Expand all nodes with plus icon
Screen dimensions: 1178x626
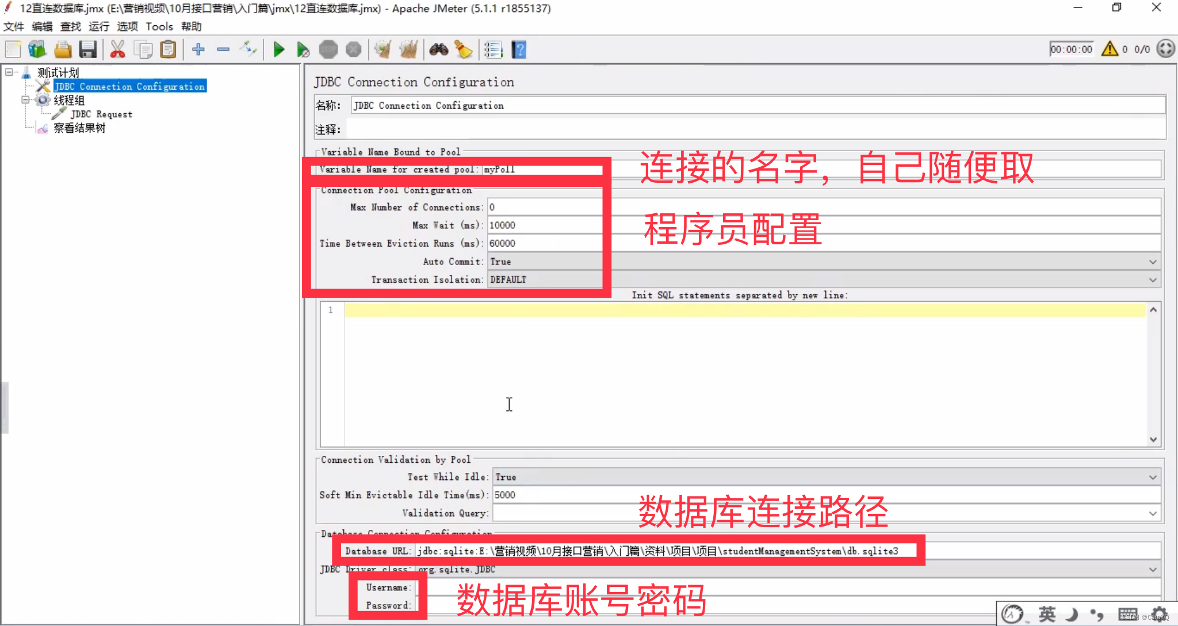198,49
